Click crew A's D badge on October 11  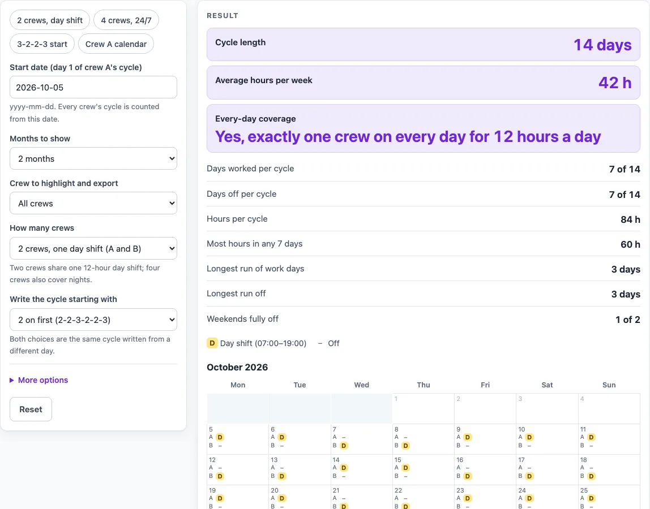coord(591,437)
